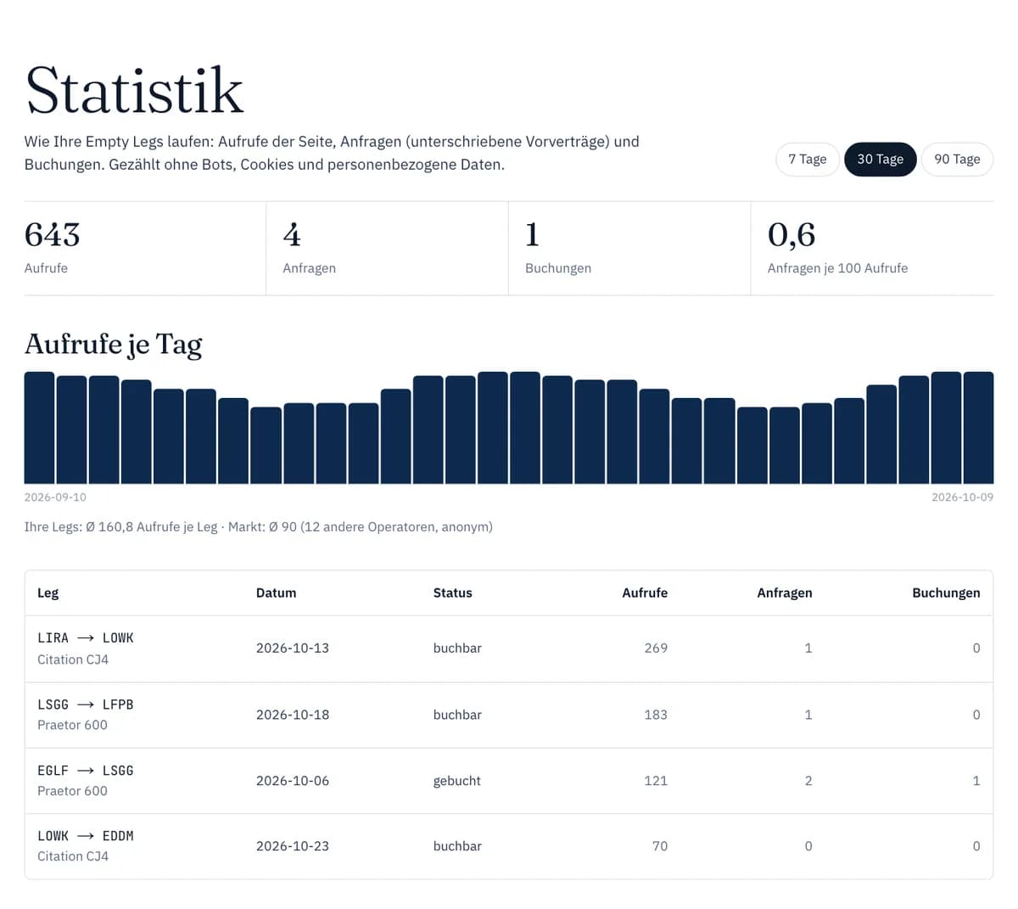
Task: Click the 643 Aufrufe total
Action: [52, 235]
